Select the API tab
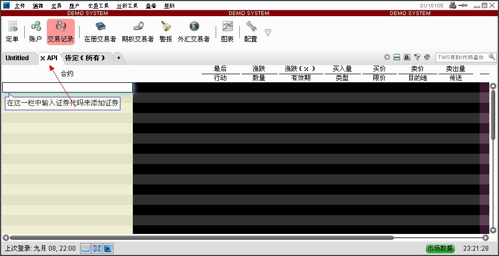 52,58
